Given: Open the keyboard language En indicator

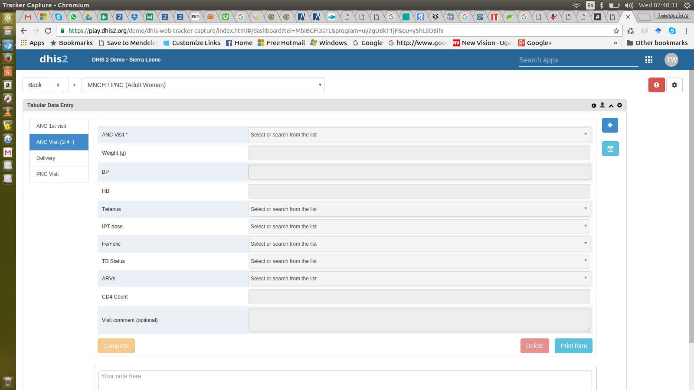Looking at the screenshot, I should tap(590, 5).
